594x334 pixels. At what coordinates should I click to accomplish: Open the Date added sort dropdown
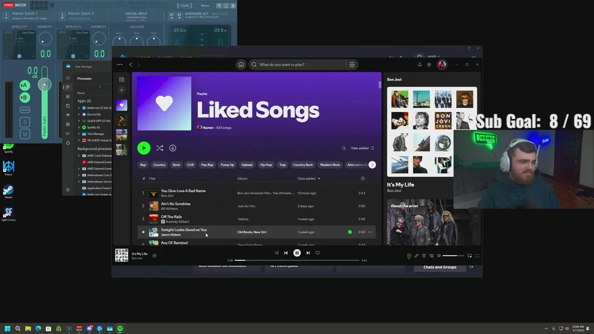(362, 148)
